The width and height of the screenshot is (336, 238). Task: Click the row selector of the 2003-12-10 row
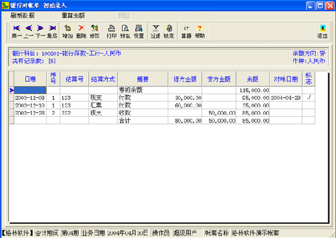coord(12,105)
